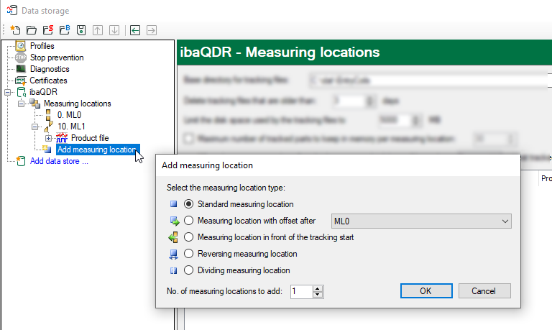The width and height of the screenshot is (552, 330).
Task: Click the Diagnostics monitor icon
Action: 21,70
